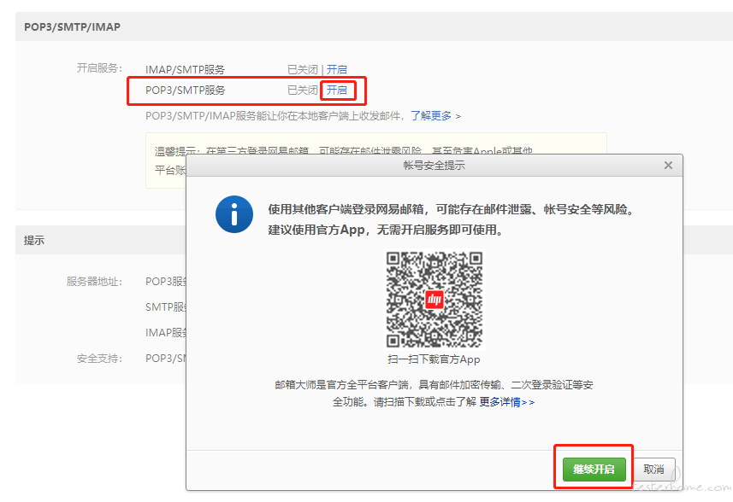Click 已关闭 status of IMAP/SMTP服务
The image size is (733, 502).
tap(303, 69)
